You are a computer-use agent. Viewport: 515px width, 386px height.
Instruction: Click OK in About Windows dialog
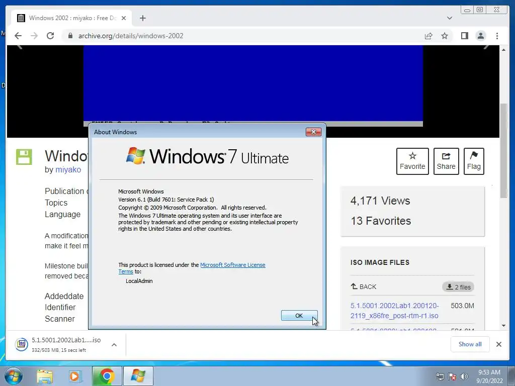tap(299, 316)
